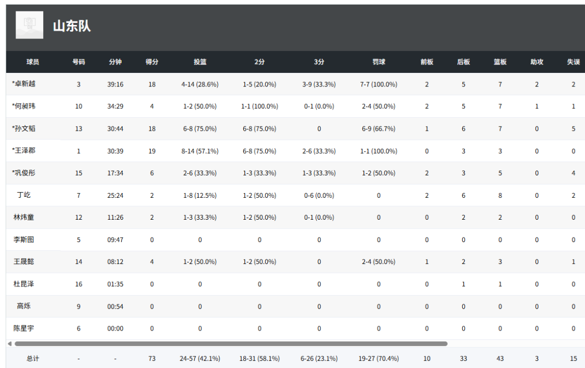Select player name 丁屹
Image resolution: width=585 pixels, height=368 pixels.
pyautogui.click(x=24, y=195)
